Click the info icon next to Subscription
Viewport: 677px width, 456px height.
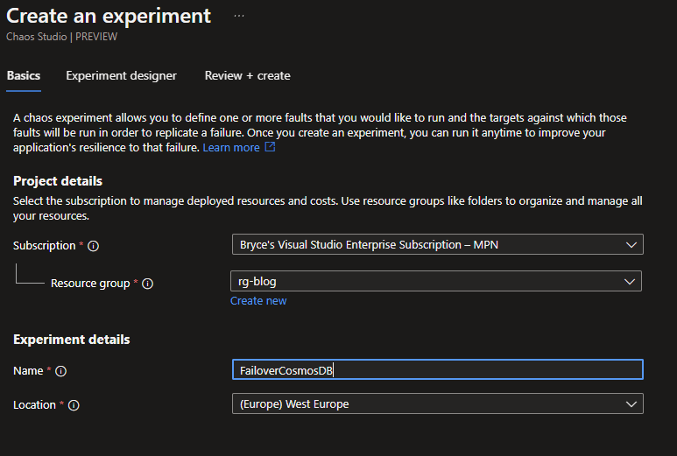[x=94, y=246]
